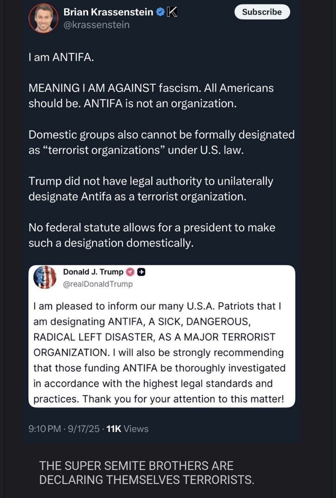This screenshot has height=498, width=336.
Task: Open Donald J. Trump's flag avatar
Action: 45,277
